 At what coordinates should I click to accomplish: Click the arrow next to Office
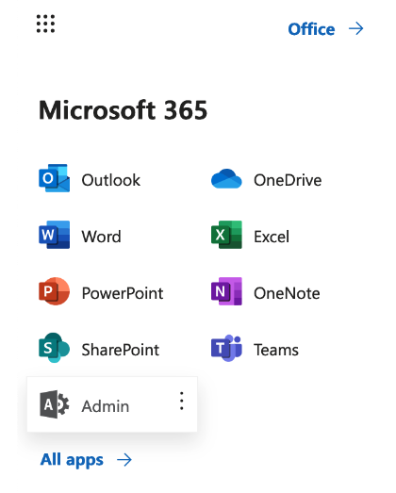coord(356,29)
